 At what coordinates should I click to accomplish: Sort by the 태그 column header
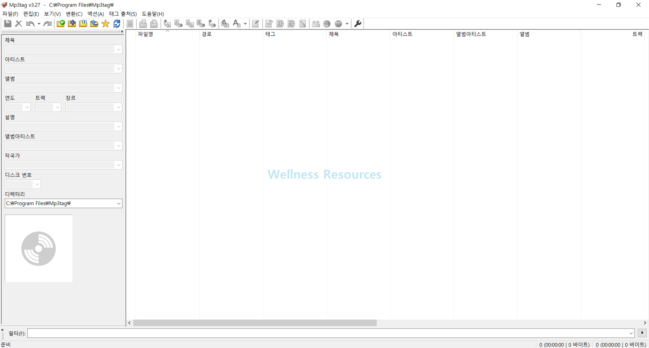click(295, 34)
